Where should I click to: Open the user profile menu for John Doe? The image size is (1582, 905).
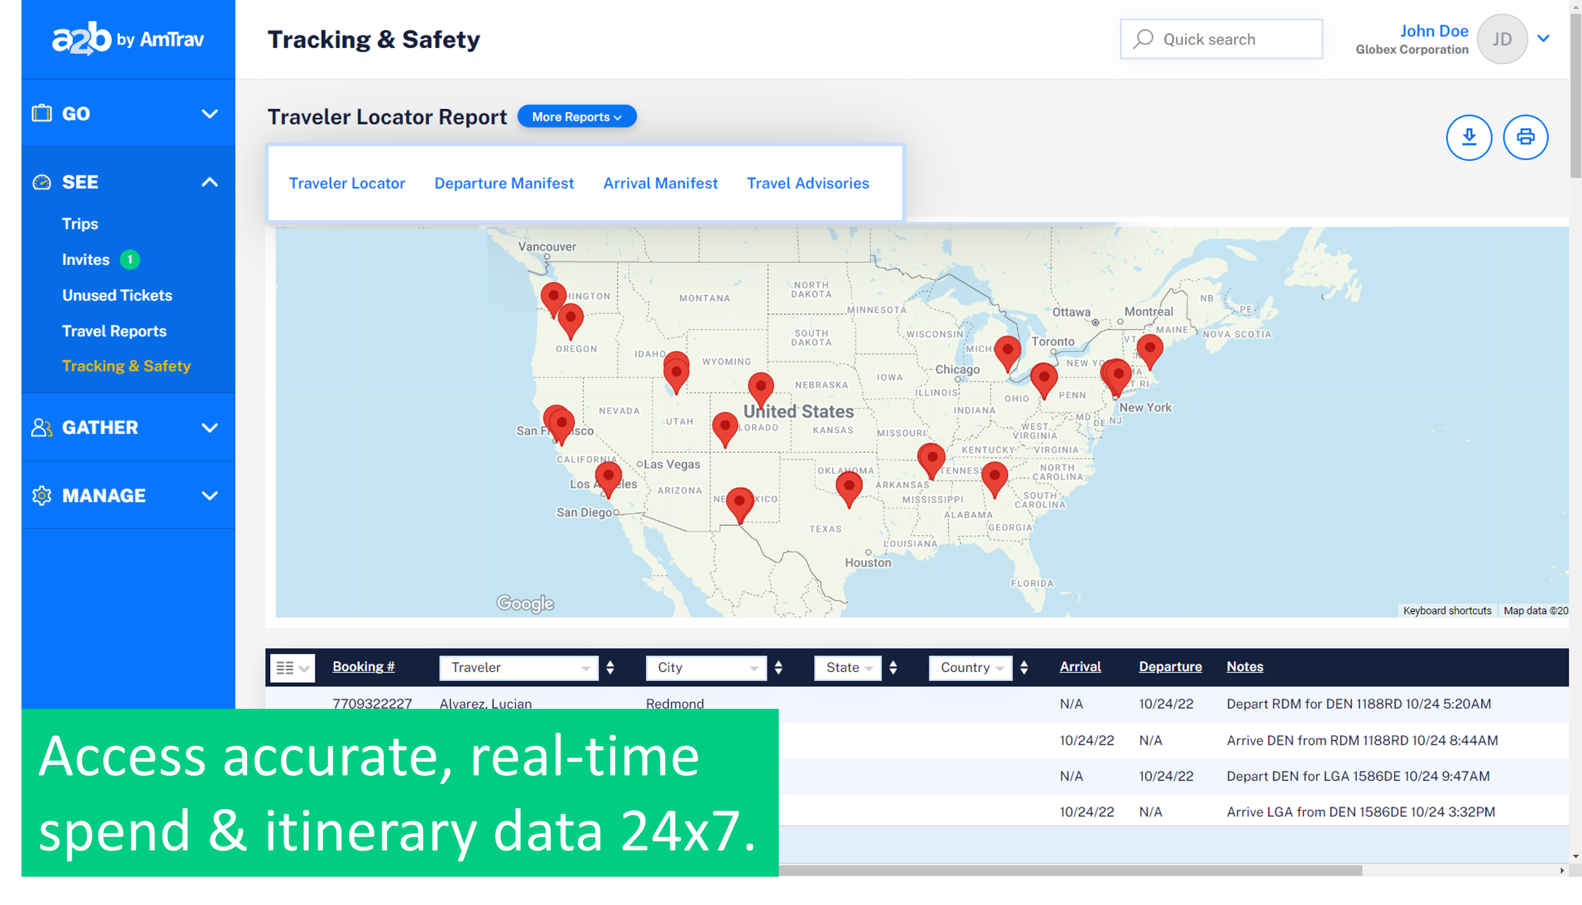coord(1544,39)
